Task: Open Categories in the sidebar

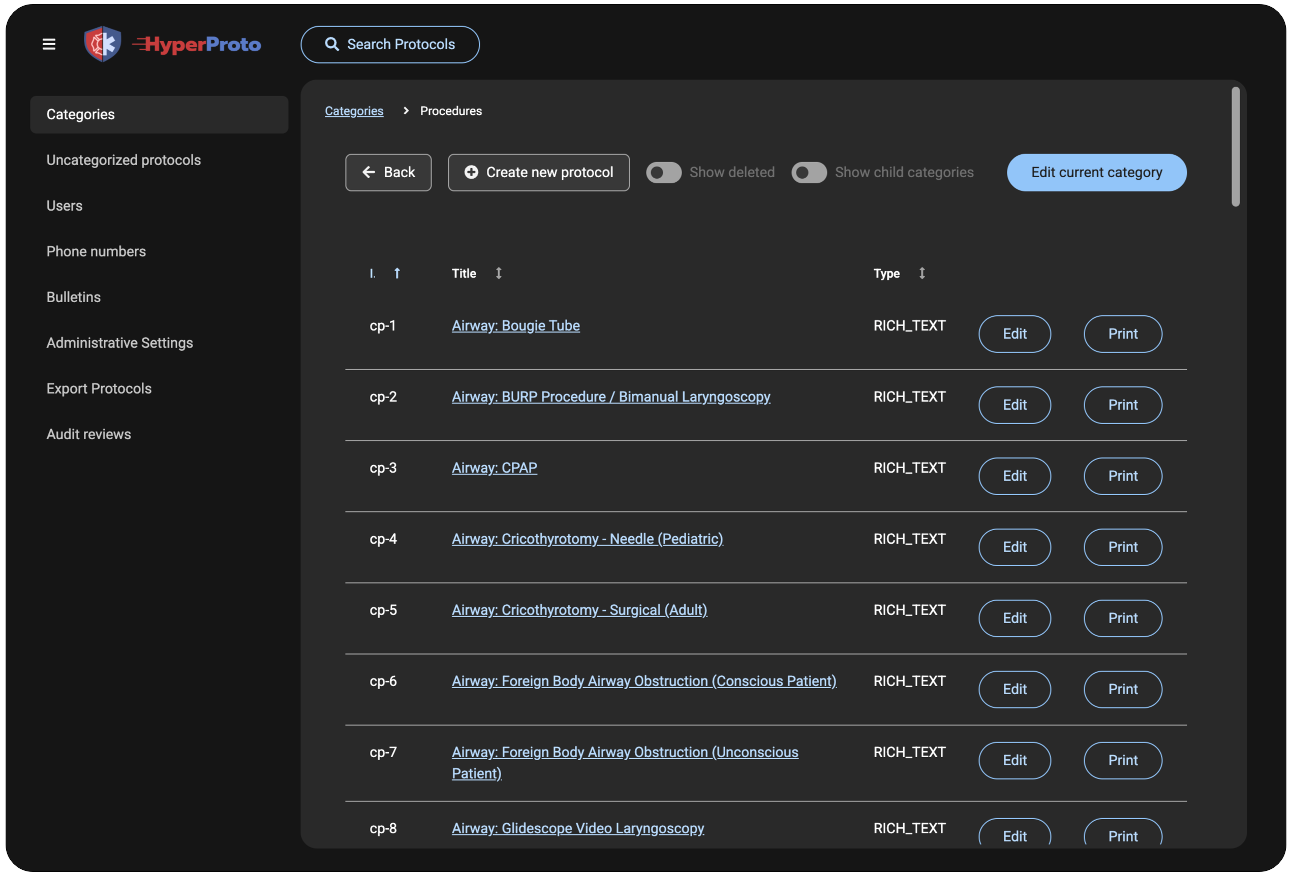Action: tap(159, 114)
